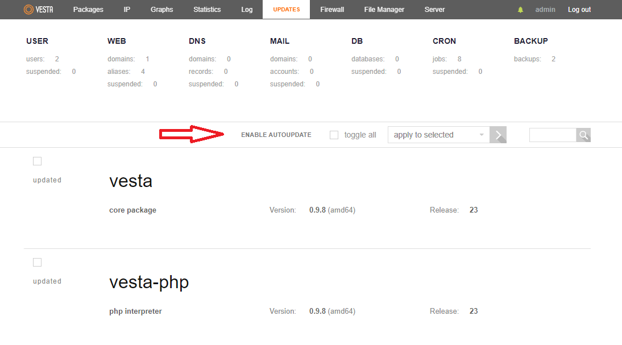Click the 'core package' description

coord(132,210)
